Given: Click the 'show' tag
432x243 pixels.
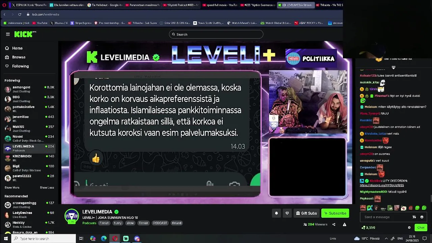Looking at the screenshot, I should pyautogui.click(x=130, y=223).
